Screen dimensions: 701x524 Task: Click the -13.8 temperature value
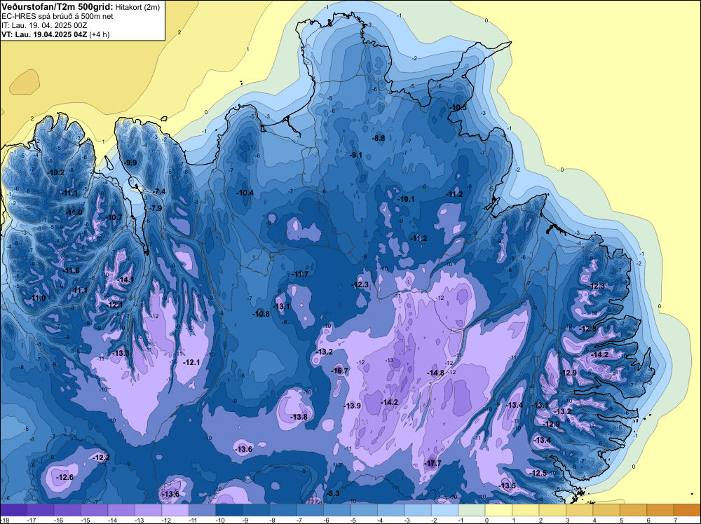tap(299, 417)
